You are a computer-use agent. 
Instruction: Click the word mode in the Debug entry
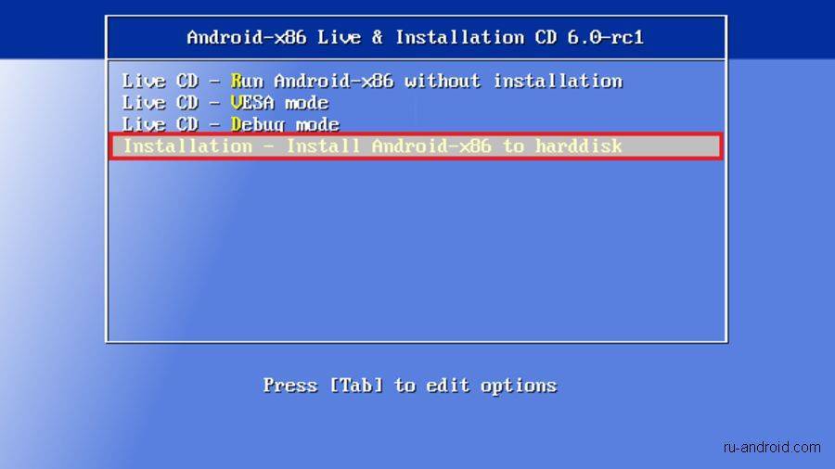coord(317,125)
